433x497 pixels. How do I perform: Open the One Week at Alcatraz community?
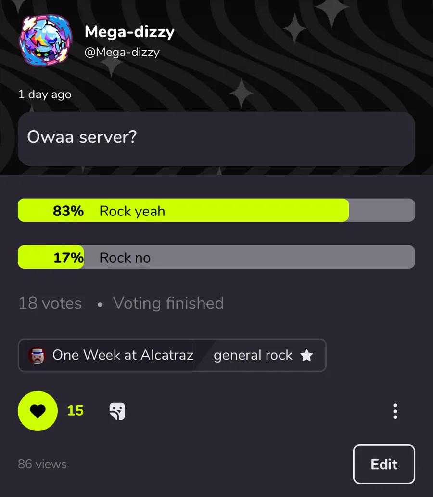pos(123,356)
